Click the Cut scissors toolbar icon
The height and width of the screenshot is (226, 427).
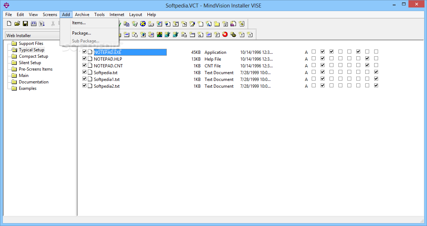53,24
